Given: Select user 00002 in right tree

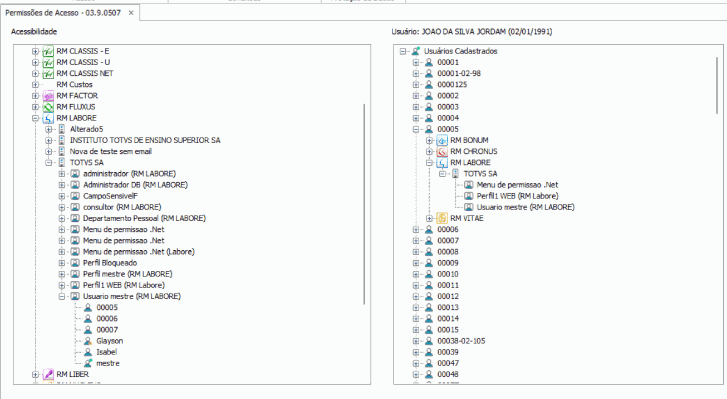Looking at the screenshot, I should coord(448,96).
